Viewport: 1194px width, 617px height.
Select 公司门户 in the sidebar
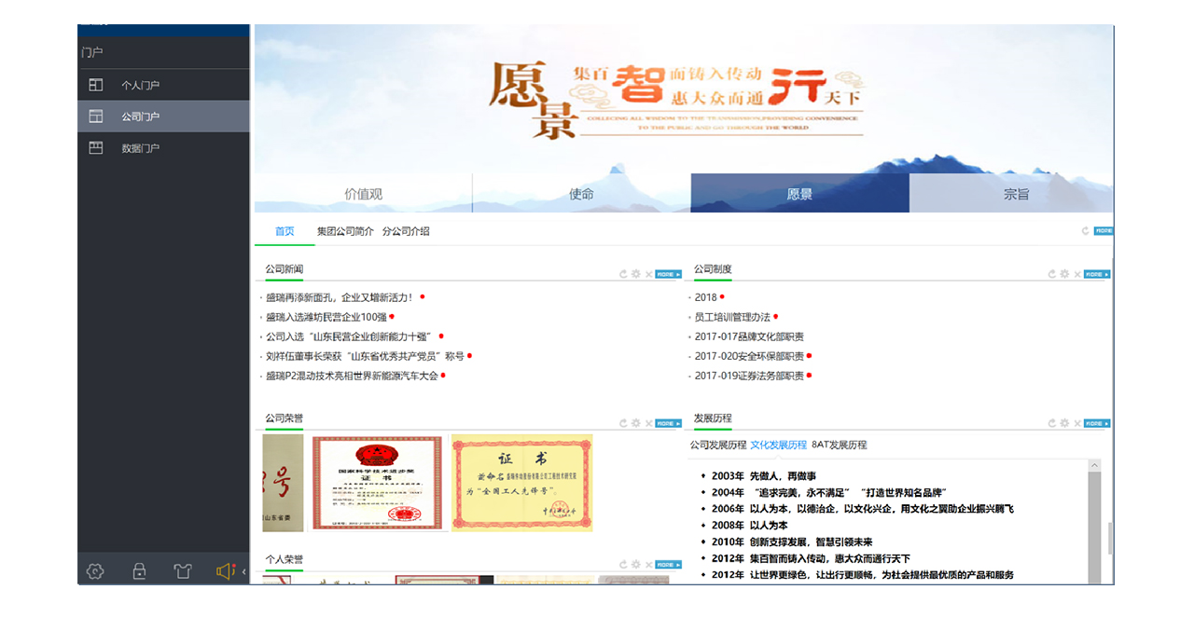pyautogui.click(x=163, y=117)
